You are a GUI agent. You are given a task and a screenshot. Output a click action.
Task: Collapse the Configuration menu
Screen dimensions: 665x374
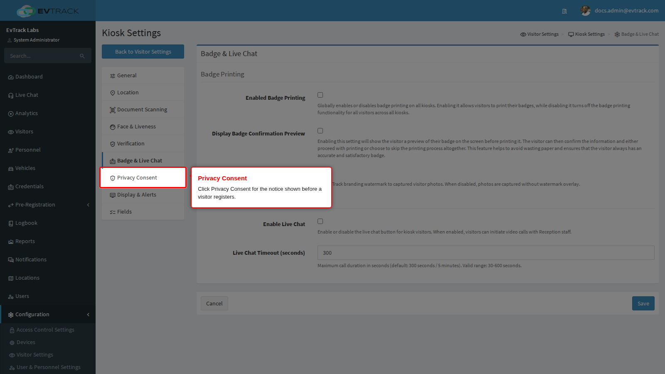pyautogui.click(x=48, y=315)
